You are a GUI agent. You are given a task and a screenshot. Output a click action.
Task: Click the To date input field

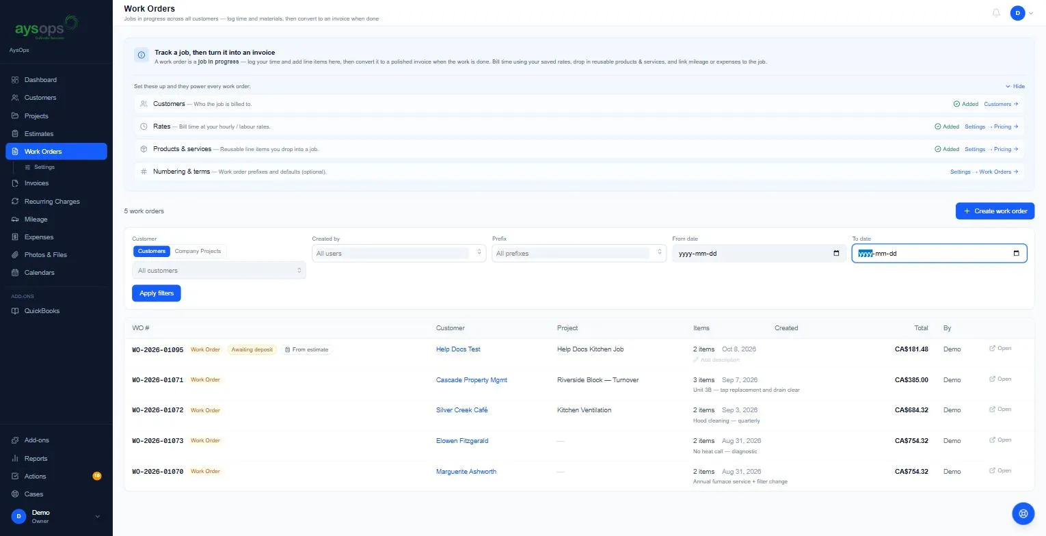[x=939, y=254]
